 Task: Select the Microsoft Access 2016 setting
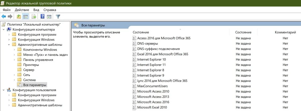tap(153, 102)
